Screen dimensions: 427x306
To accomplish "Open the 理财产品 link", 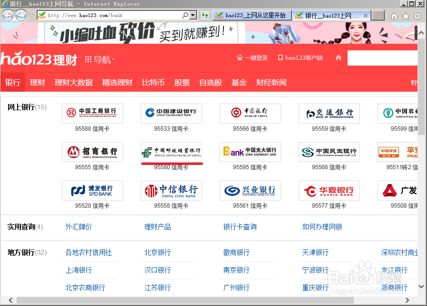I will [x=157, y=227].
